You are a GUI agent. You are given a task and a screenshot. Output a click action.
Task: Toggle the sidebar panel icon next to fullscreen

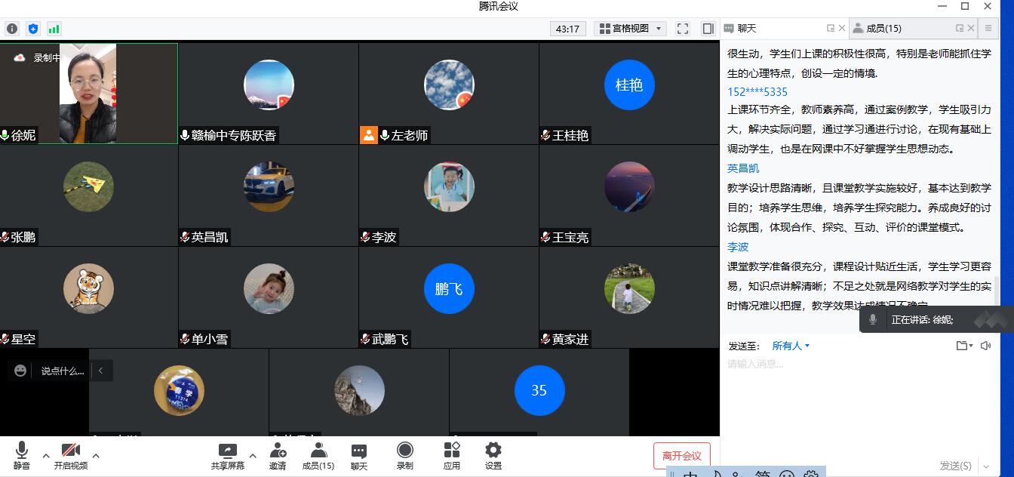[707, 28]
